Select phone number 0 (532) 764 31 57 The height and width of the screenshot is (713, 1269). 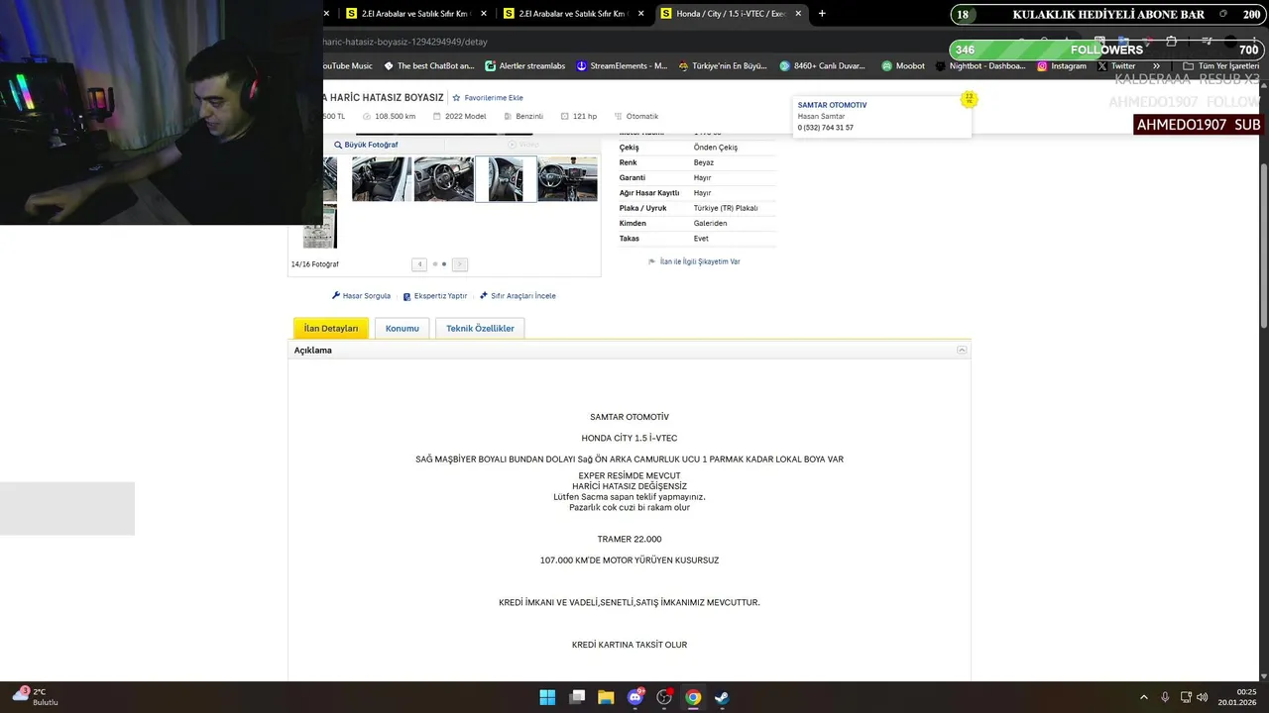tap(825, 128)
